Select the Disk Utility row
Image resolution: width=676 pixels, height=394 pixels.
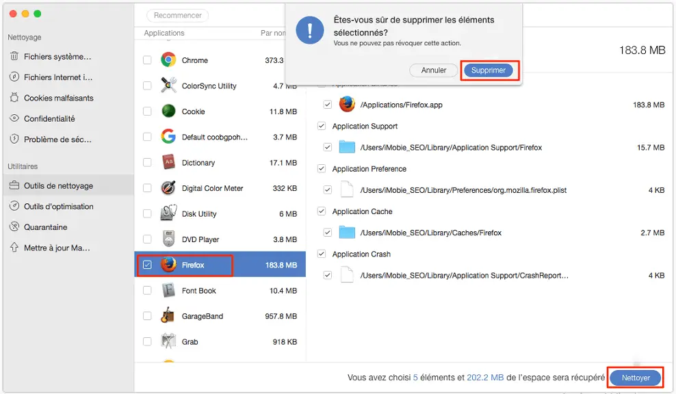click(220, 213)
